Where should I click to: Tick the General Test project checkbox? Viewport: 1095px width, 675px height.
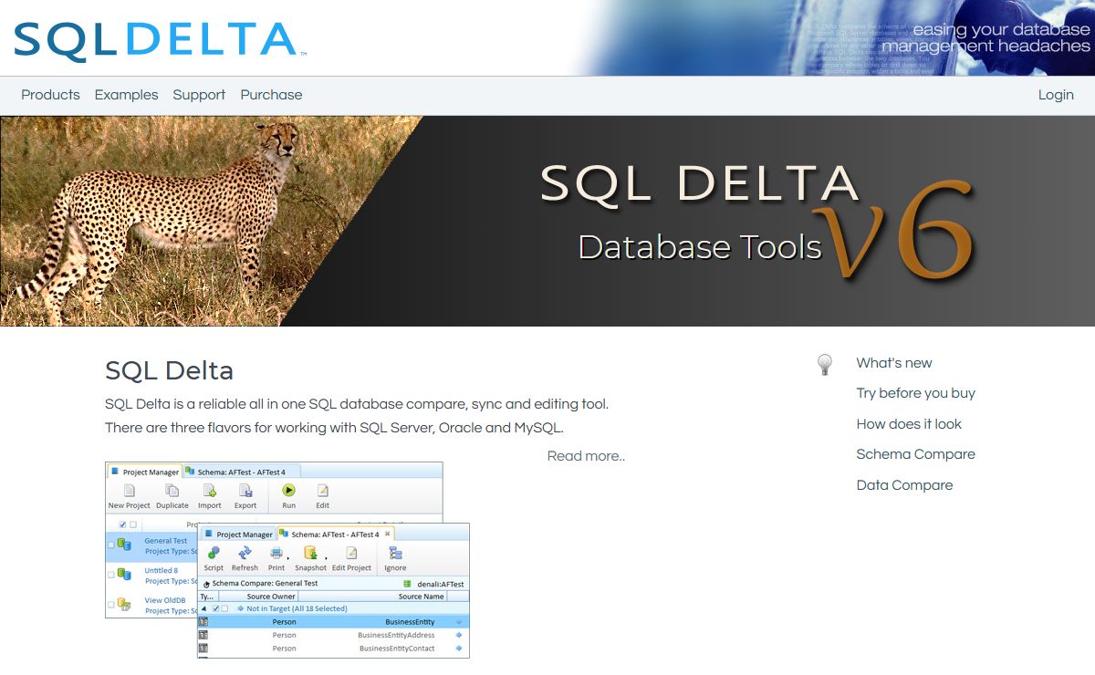click(111, 545)
